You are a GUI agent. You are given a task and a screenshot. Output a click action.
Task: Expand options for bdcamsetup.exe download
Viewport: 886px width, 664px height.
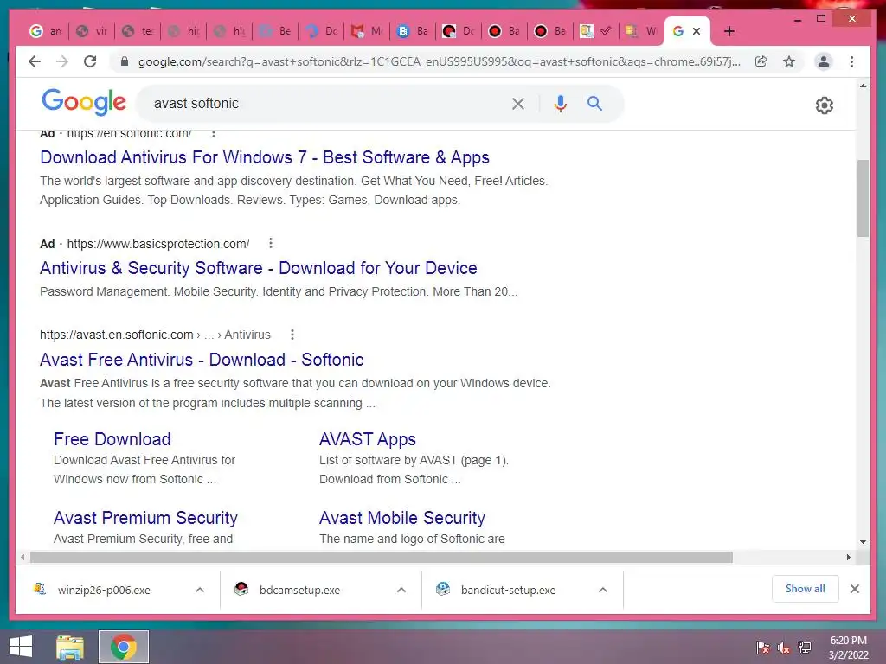(401, 590)
